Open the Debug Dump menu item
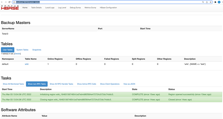Image resolution: width=223 pixels, height=119 pixels. [75, 8]
